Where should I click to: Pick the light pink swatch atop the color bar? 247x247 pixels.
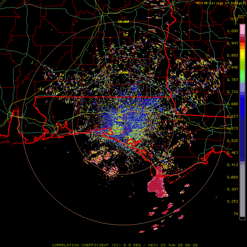pos(242,29)
